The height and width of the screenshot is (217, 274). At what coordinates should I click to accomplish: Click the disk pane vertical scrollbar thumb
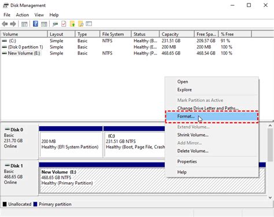[x=270, y=145]
